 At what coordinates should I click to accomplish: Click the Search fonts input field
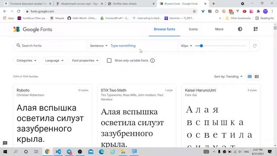50,45
